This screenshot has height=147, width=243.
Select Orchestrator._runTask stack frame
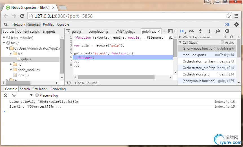click(207, 61)
